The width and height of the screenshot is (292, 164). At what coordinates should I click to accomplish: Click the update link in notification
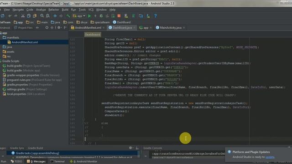tap(270, 157)
